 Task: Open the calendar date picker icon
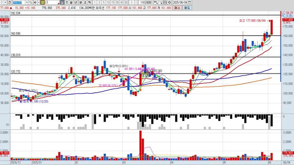(x=189, y=2)
